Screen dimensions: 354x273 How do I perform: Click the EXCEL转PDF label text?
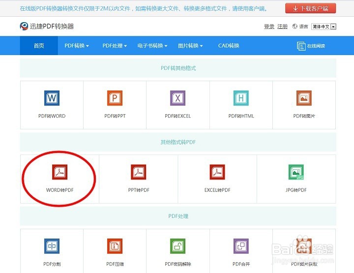coord(217,190)
